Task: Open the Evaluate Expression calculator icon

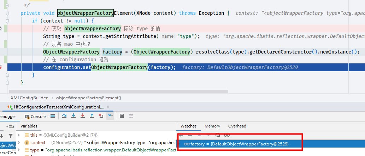Action: (122, 116)
